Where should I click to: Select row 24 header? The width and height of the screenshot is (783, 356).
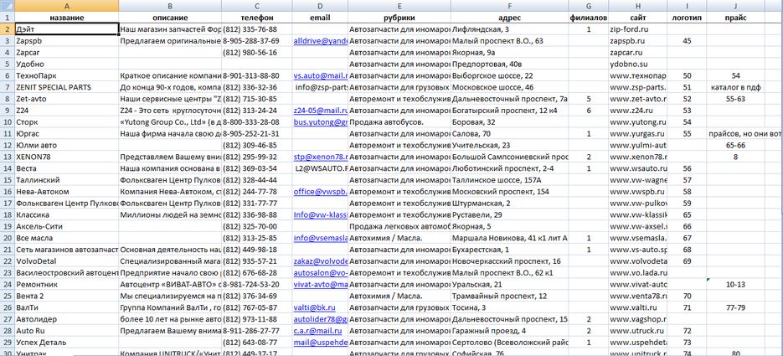point(7,284)
